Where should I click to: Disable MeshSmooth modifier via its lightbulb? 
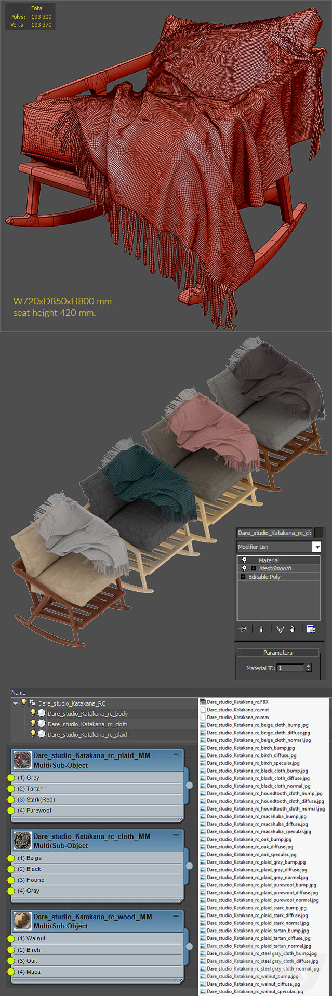click(x=244, y=568)
